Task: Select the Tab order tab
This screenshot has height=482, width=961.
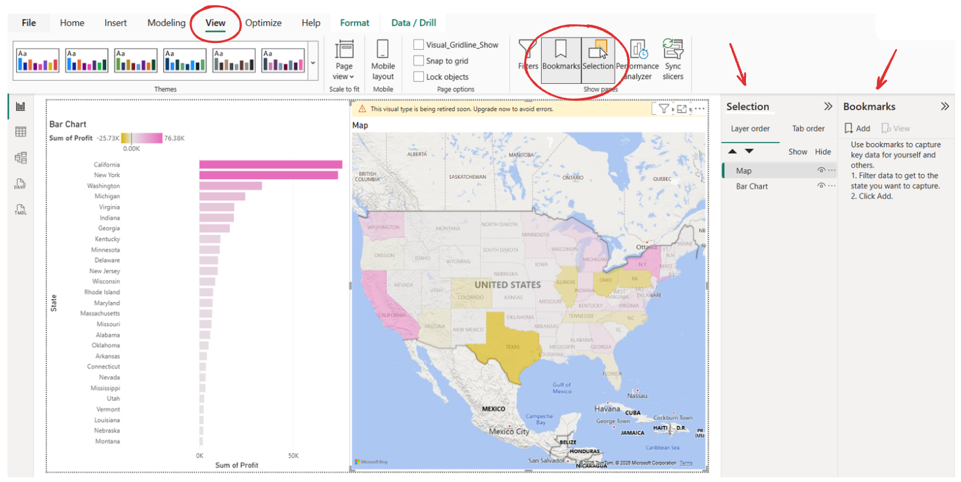Action: click(808, 128)
